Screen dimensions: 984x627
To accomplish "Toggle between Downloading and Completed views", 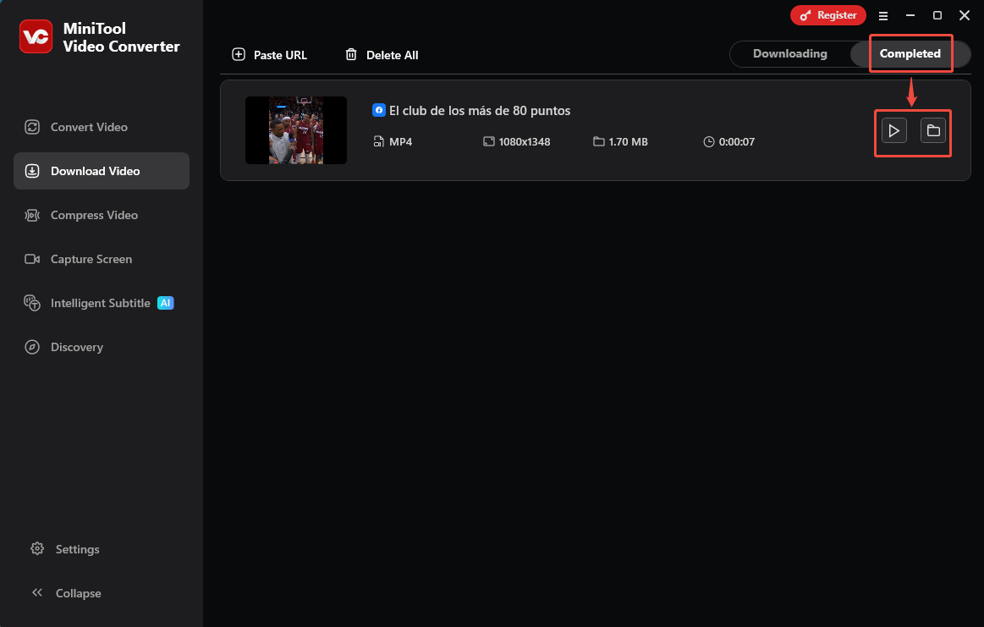I will (850, 53).
